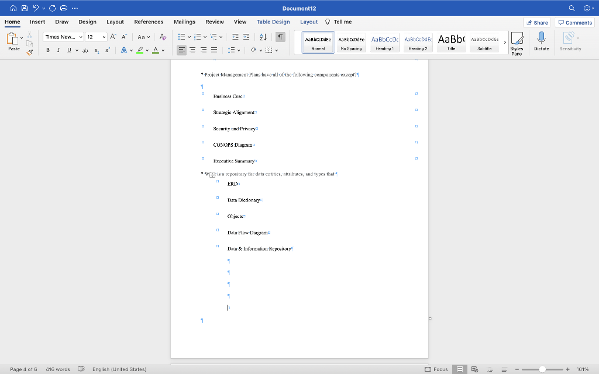
Task: Click the Clear All Formatting icon
Action: pyautogui.click(x=163, y=37)
